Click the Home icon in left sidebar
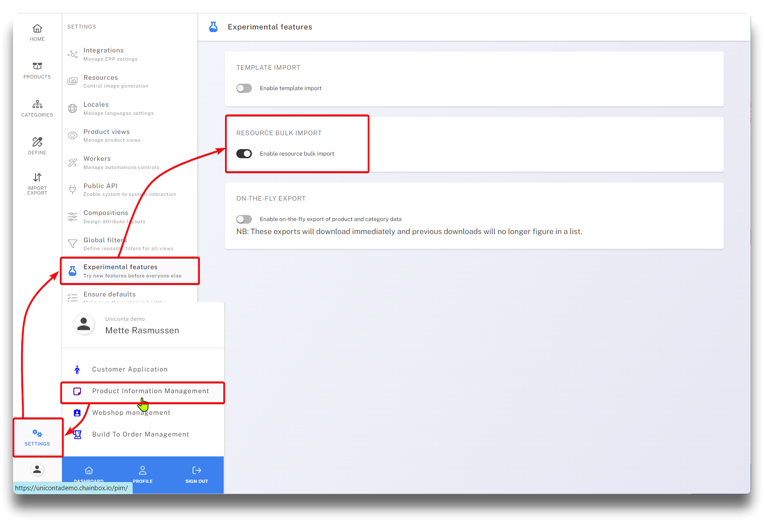This screenshot has width=764, height=521. click(x=37, y=29)
